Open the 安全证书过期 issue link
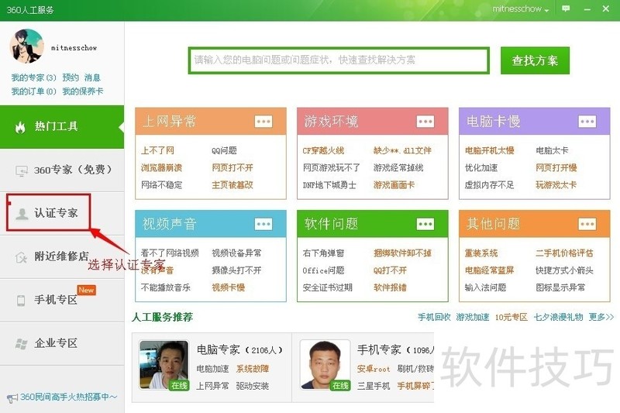 point(327,287)
